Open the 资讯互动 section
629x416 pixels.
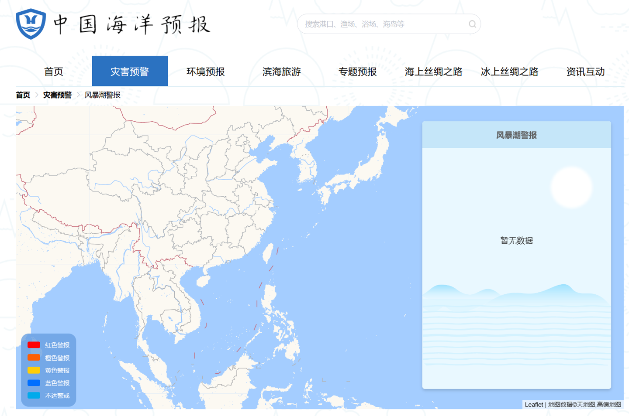point(585,72)
